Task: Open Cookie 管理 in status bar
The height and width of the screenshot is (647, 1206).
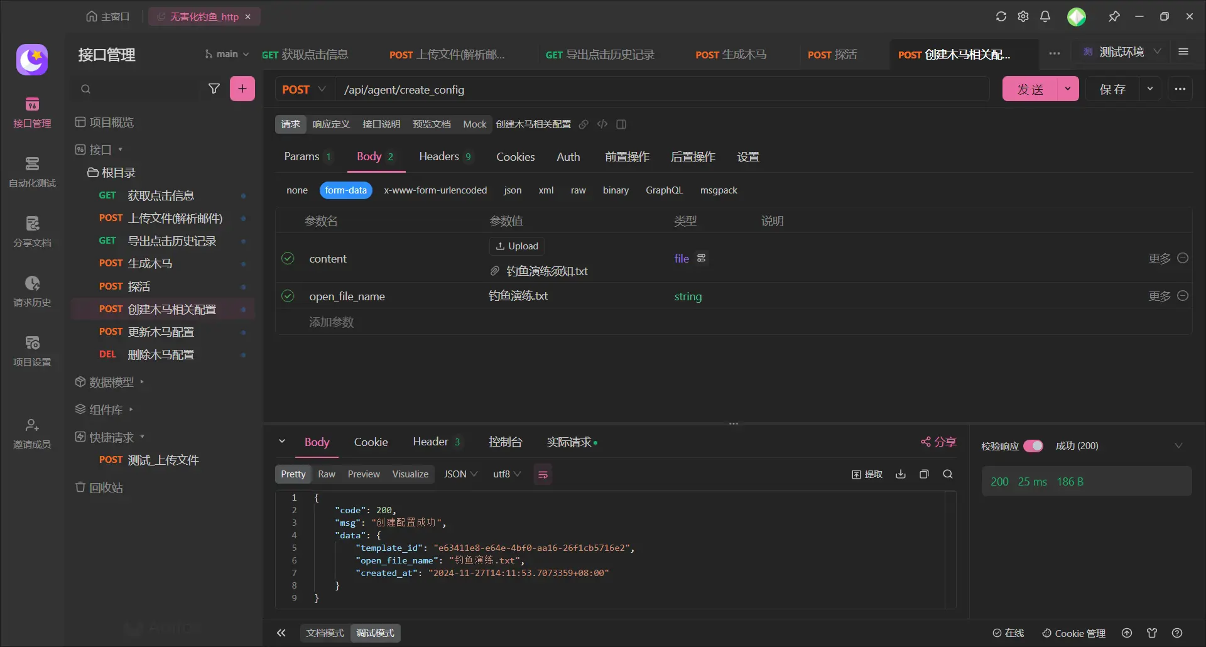Action: (1073, 633)
